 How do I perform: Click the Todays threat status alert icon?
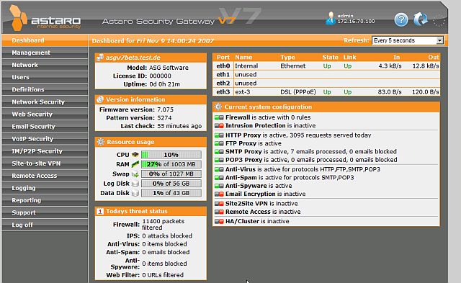click(x=100, y=211)
